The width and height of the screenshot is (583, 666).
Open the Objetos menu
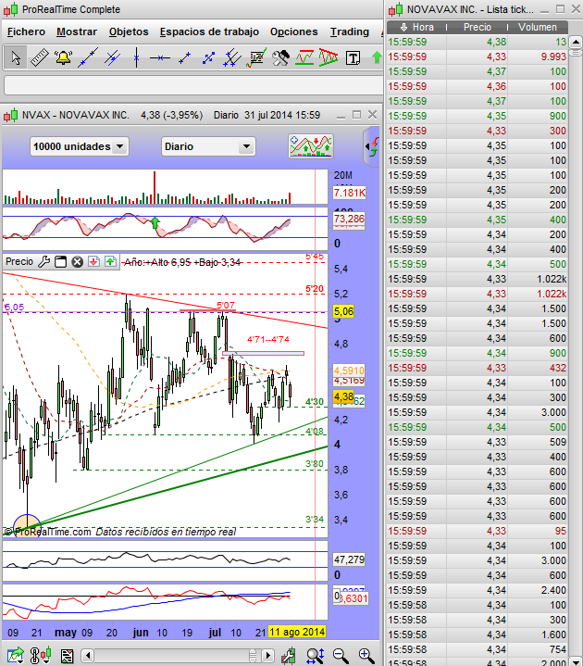[x=129, y=31]
